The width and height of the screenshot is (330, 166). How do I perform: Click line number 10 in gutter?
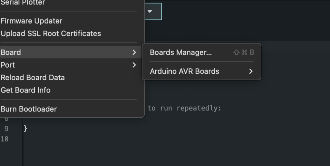pyautogui.click(x=5, y=139)
